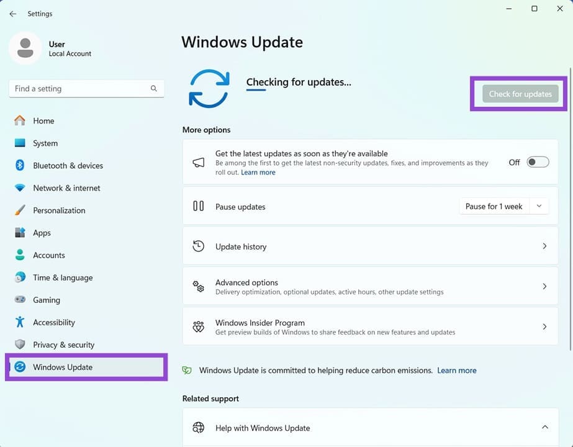Select Privacy & security in sidebar
573x447 pixels.
[x=19, y=345]
